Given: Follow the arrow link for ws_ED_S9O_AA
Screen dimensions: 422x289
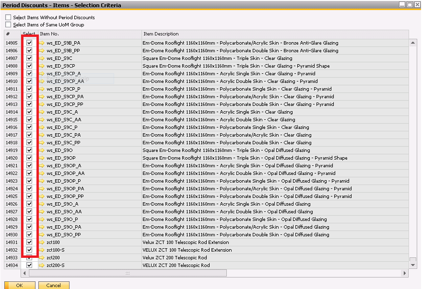Looking at the screenshot, I should [x=42, y=211].
